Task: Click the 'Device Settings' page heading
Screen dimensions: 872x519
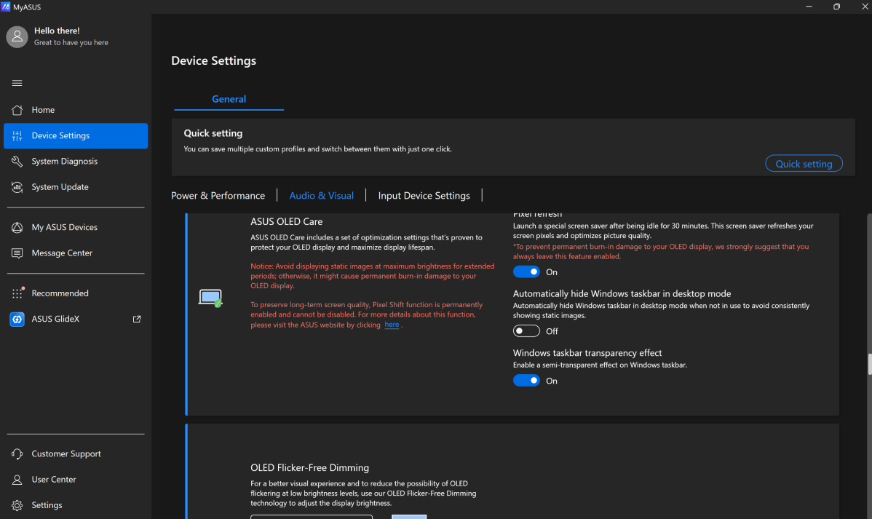Action: pos(213,60)
